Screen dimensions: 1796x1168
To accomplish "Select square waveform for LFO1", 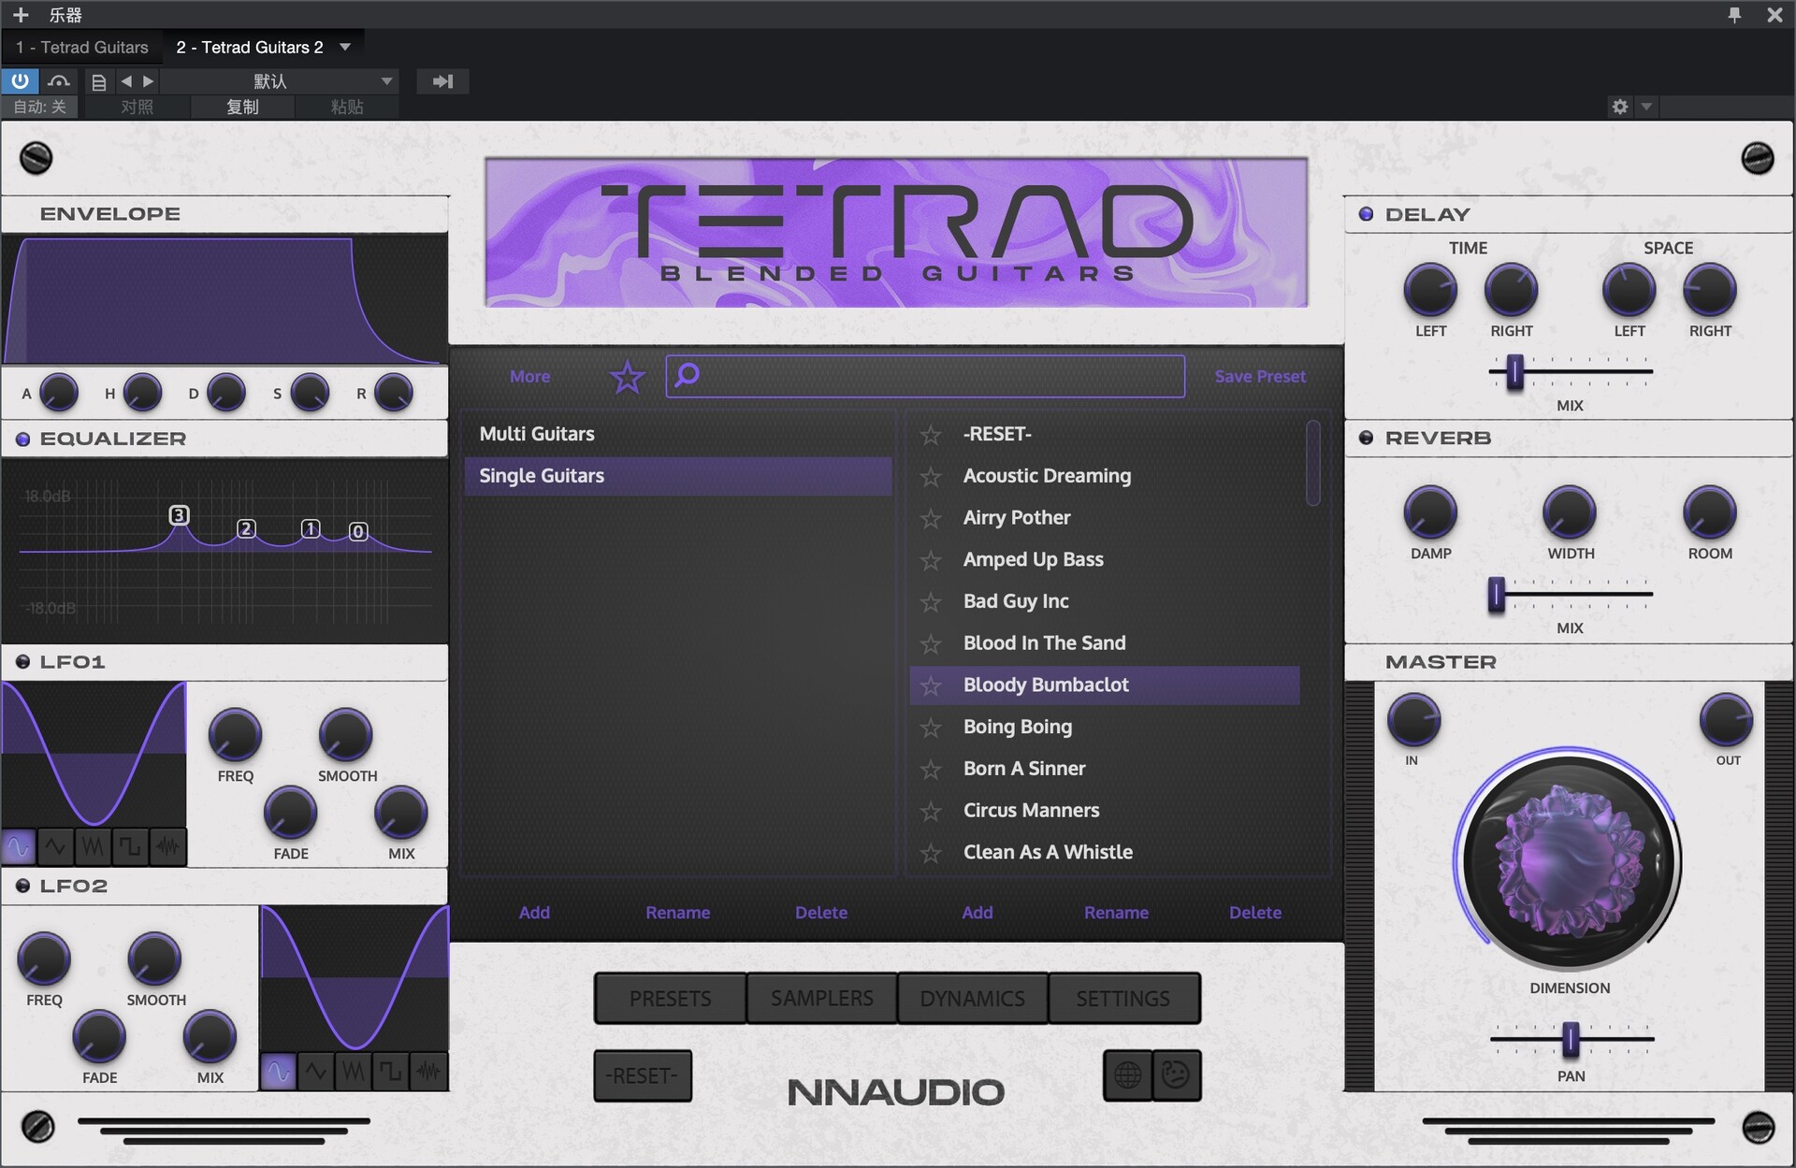I will pyautogui.click(x=130, y=847).
